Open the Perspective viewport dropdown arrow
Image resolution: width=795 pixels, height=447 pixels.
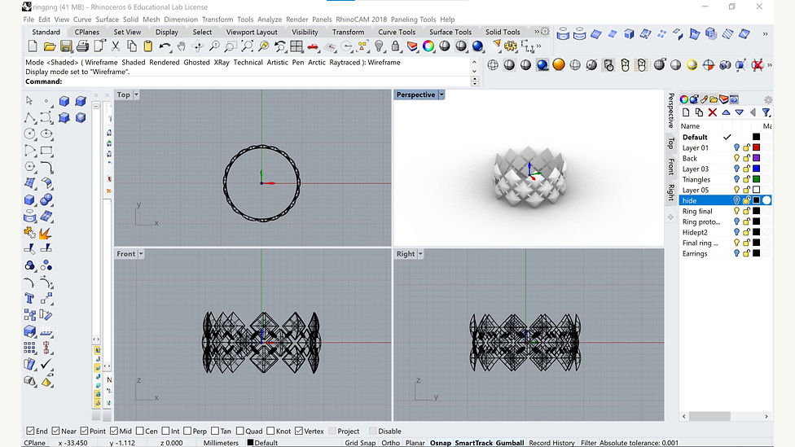coord(441,94)
